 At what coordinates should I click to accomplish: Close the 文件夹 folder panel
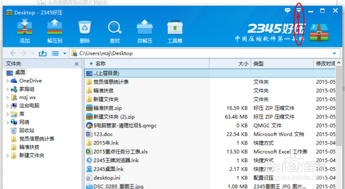click(77, 64)
